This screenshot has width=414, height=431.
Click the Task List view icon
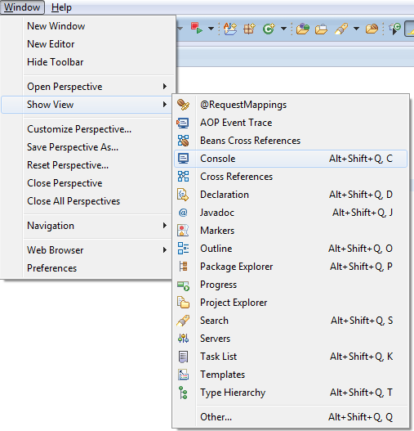(x=183, y=357)
